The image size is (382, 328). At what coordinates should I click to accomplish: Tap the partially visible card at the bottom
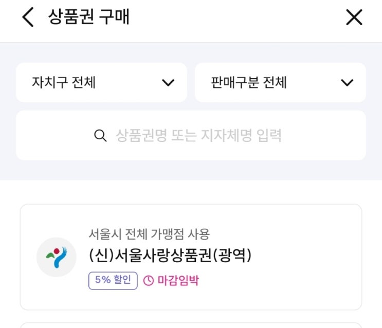tap(191, 325)
